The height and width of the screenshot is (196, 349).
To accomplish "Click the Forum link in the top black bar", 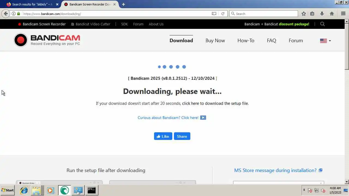I will pyautogui.click(x=138, y=24).
